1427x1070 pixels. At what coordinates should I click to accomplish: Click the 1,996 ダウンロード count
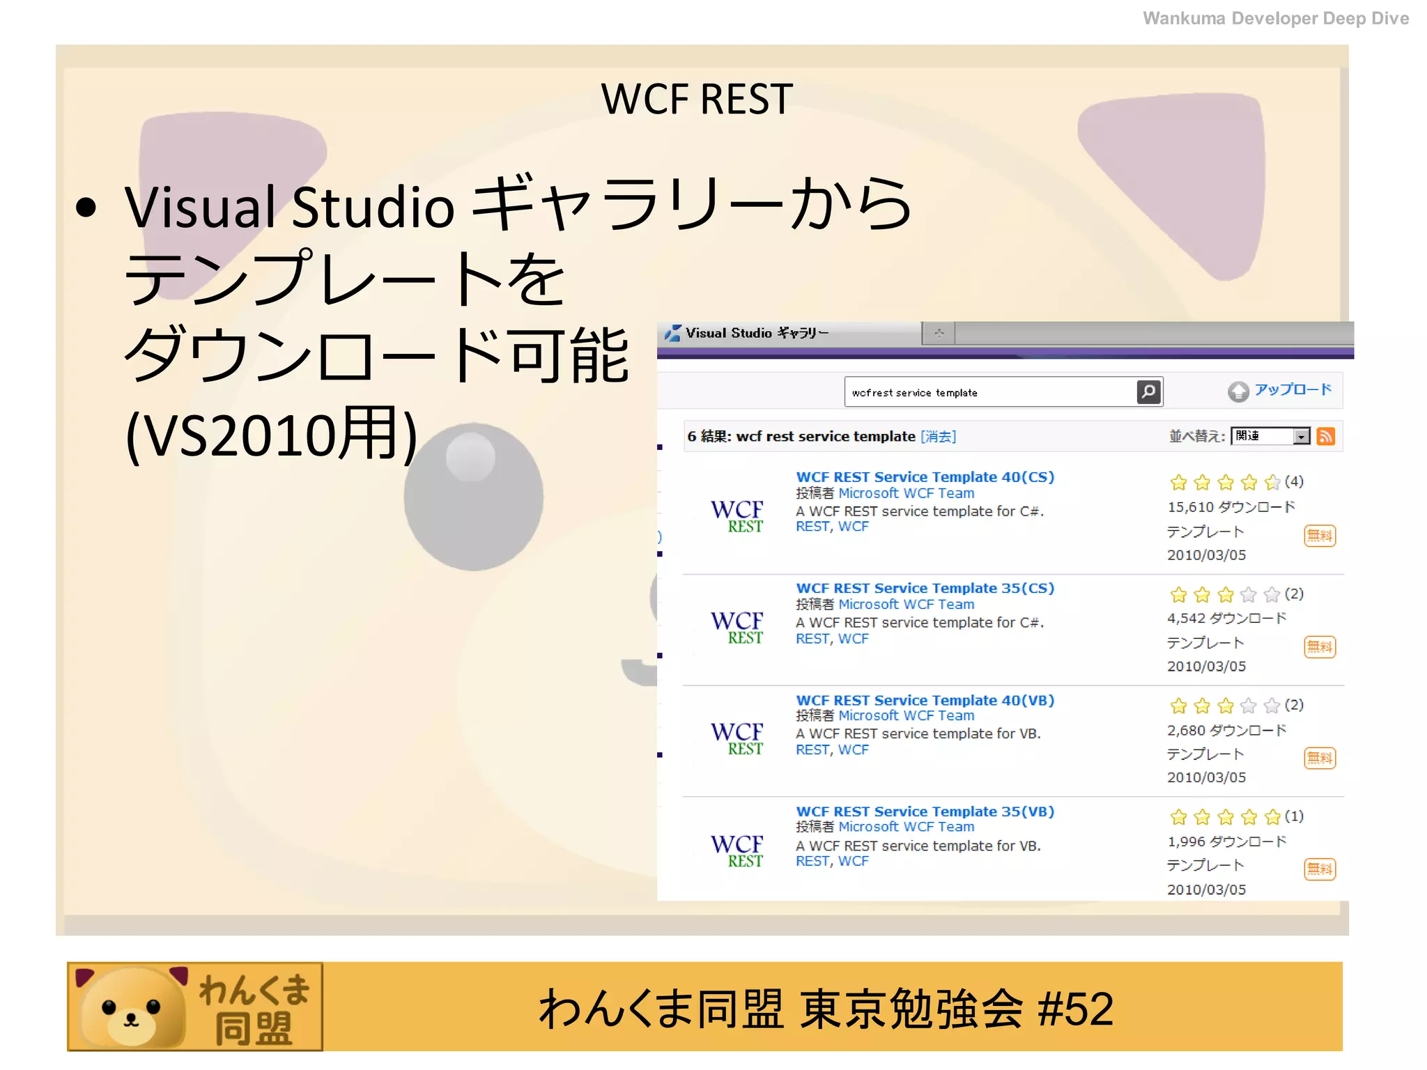(1226, 842)
